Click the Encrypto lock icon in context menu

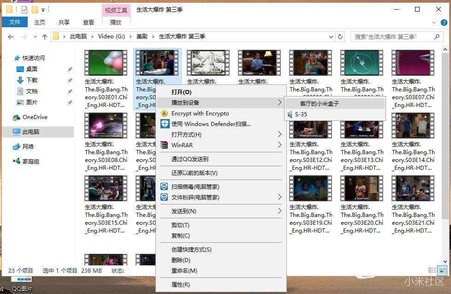pyautogui.click(x=164, y=113)
